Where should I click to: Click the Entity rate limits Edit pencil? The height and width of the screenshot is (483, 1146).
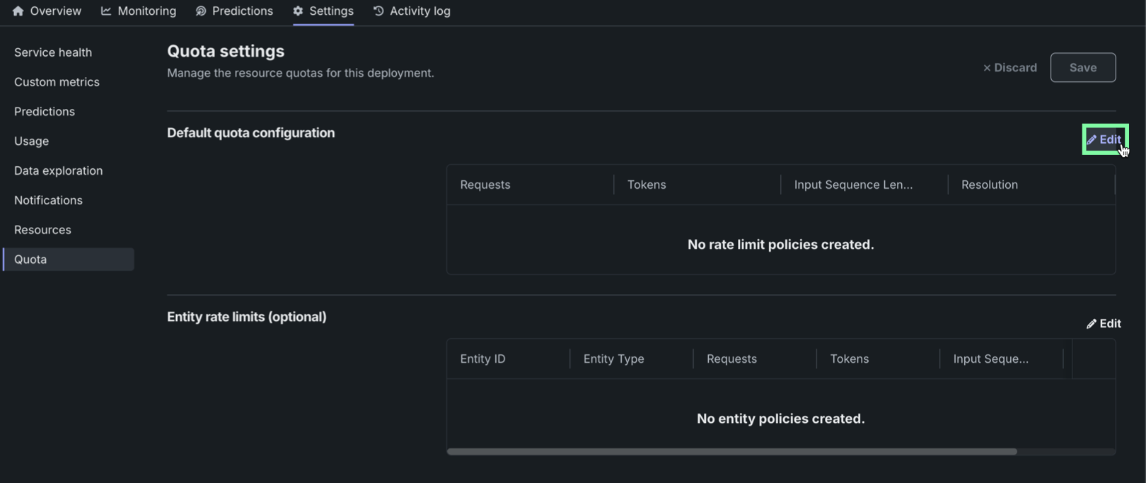click(1092, 324)
